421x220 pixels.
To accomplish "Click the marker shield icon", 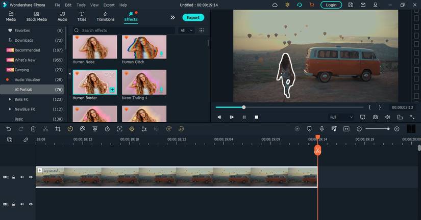I will pyautogui.click(x=309, y=129).
